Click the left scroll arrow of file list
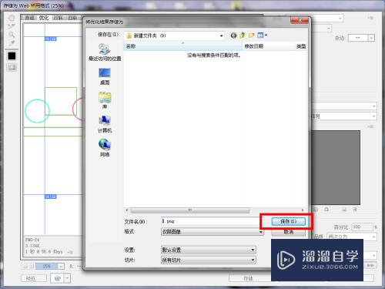Viewport: 385px width, 289px height. coord(127,210)
